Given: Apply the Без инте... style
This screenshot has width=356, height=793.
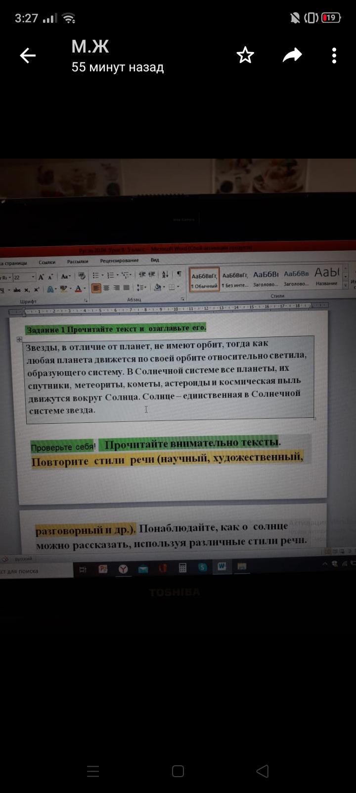Looking at the screenshot, I should point(235,280).
